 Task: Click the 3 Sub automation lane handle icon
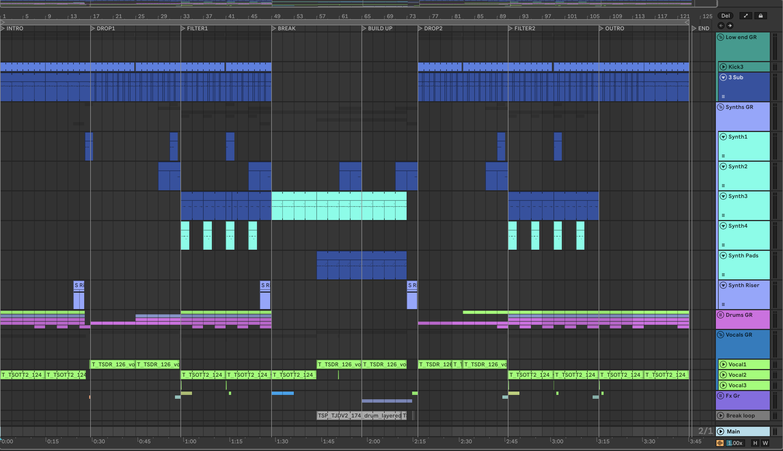tap(723, 97)
